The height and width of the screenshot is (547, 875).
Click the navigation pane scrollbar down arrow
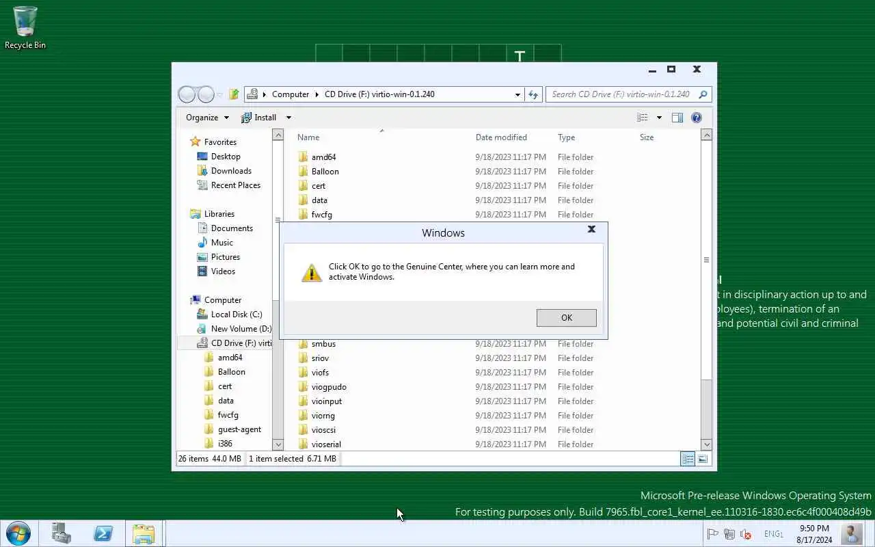(x=278, y=444)
